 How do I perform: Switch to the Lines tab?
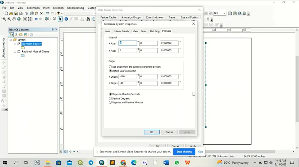click(x=144, y=31)
